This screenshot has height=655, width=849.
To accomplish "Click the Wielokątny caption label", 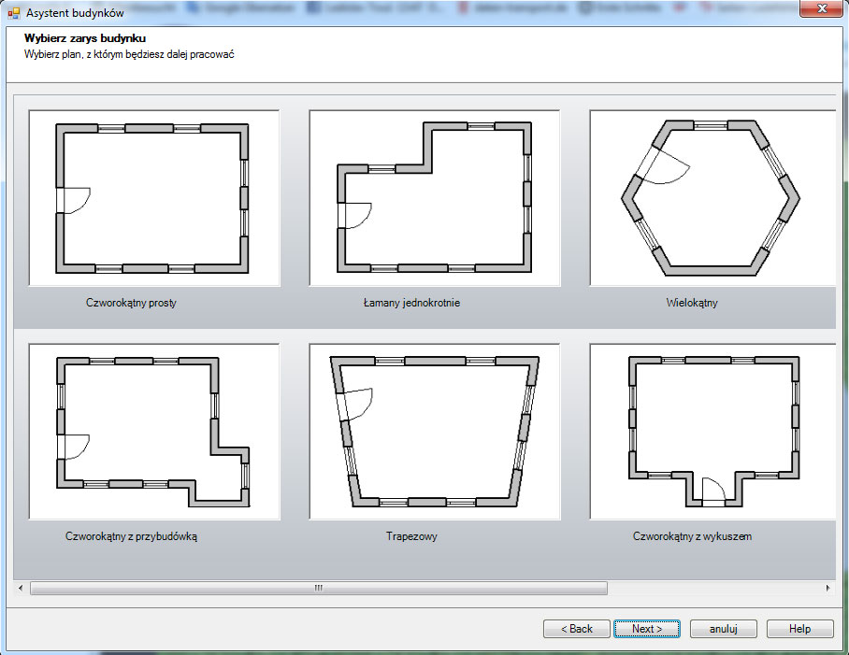I will [692, 304].
